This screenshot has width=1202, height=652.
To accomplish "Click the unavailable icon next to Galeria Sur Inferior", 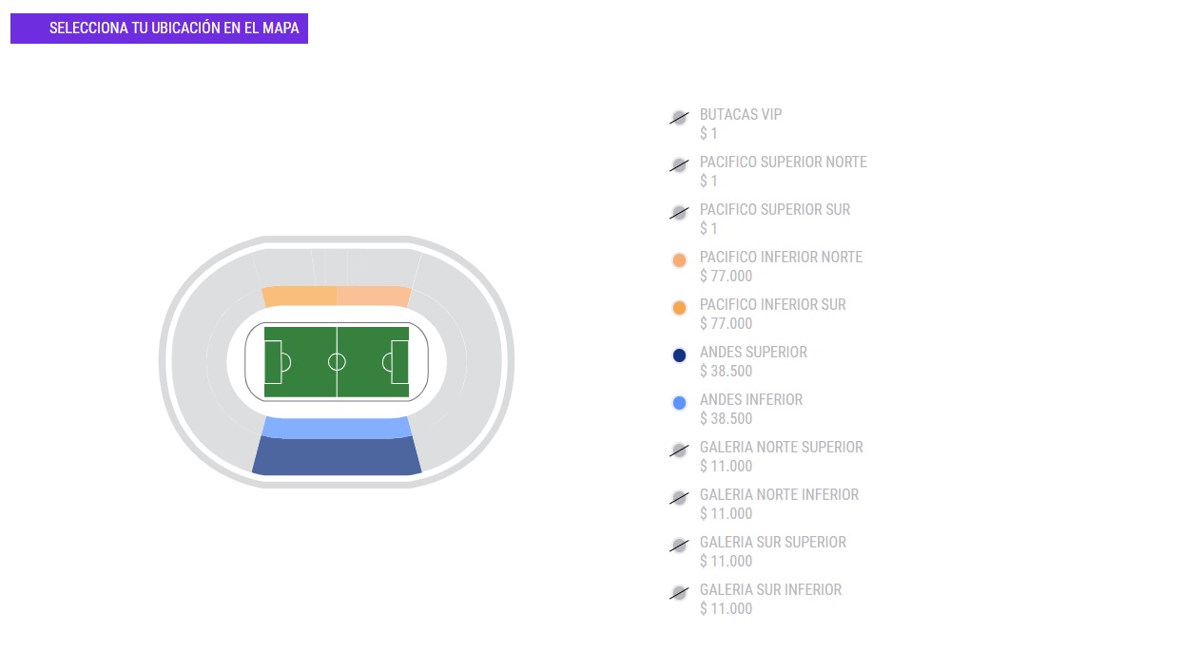I will pyautogui.click(x=679, y=593).
